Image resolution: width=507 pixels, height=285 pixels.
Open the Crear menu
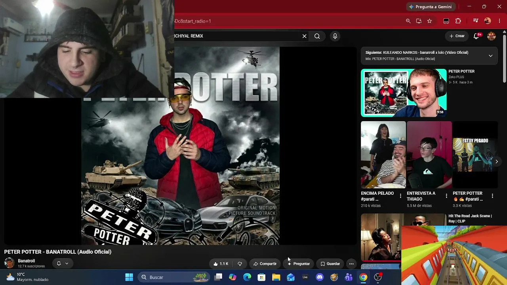click(x=457, y=36)
